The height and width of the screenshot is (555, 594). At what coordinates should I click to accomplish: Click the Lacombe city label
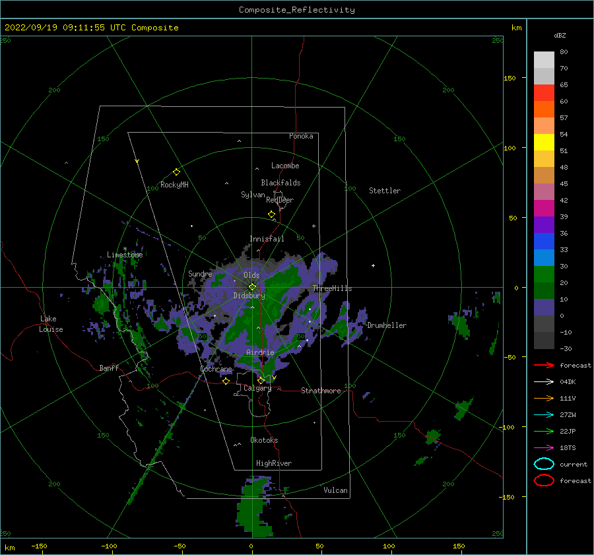(x=285, y=166)
